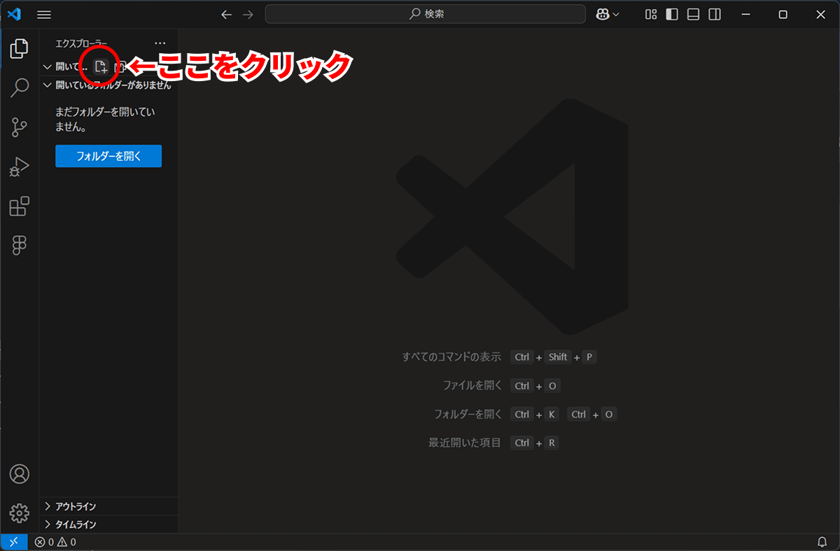The width and height of the screenshot is (840, 551).
Task: Open Explorer more actions ellipsis
Action: 160,43
